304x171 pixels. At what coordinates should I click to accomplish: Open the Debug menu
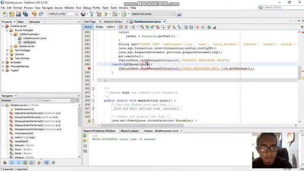(x=86, y=8)
